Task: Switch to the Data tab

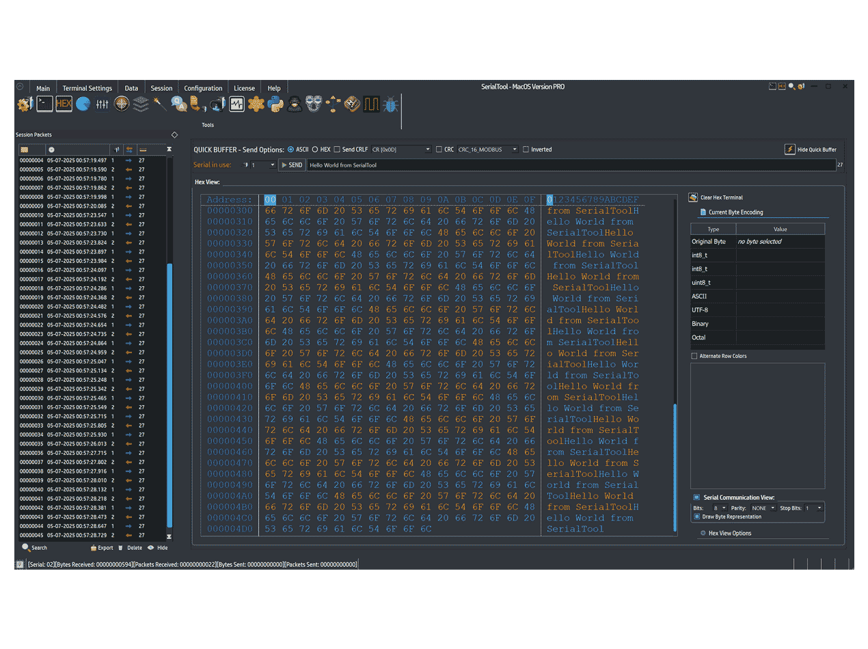Action: pos(131,88)
